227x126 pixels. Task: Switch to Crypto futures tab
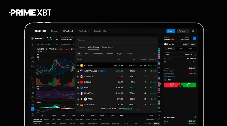[x=108, y=47]
